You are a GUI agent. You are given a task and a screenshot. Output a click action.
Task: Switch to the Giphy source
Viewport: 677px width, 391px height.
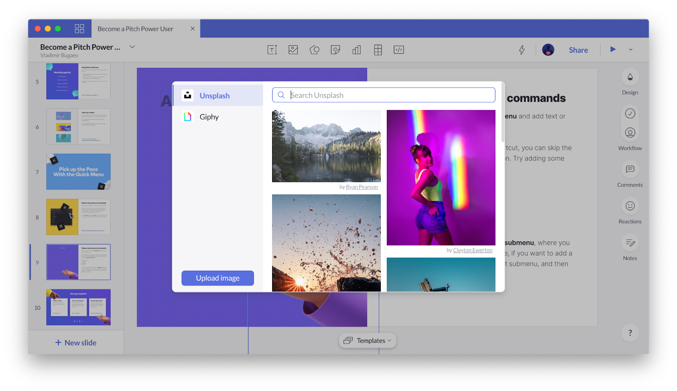209,117
